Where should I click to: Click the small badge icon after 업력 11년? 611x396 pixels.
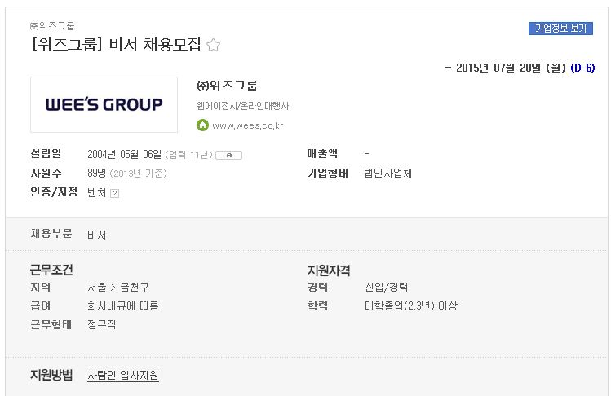228,155
